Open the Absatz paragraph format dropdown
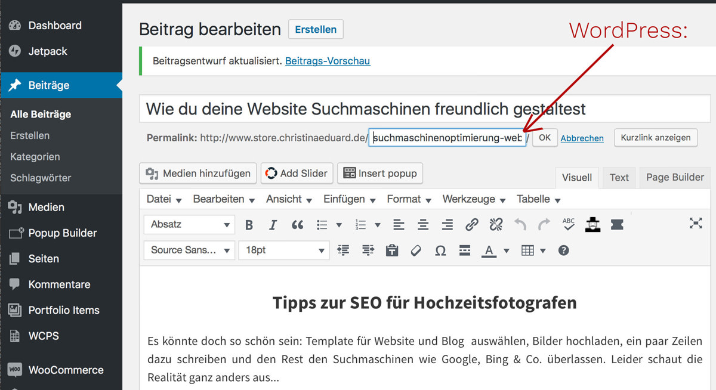716x390 pixels. 190,225
